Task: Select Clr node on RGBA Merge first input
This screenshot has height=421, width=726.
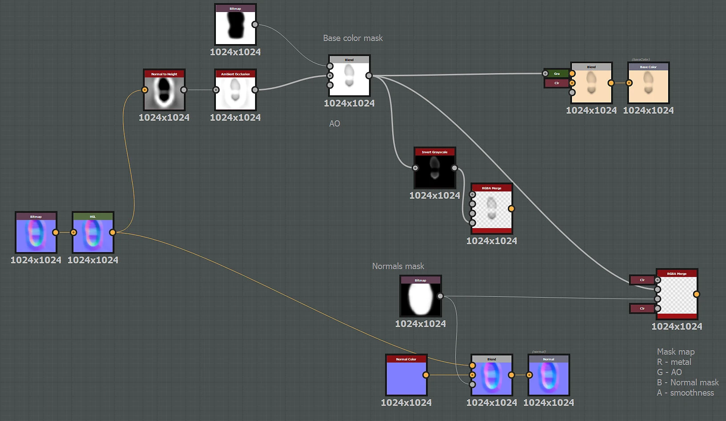Action: 642,280
